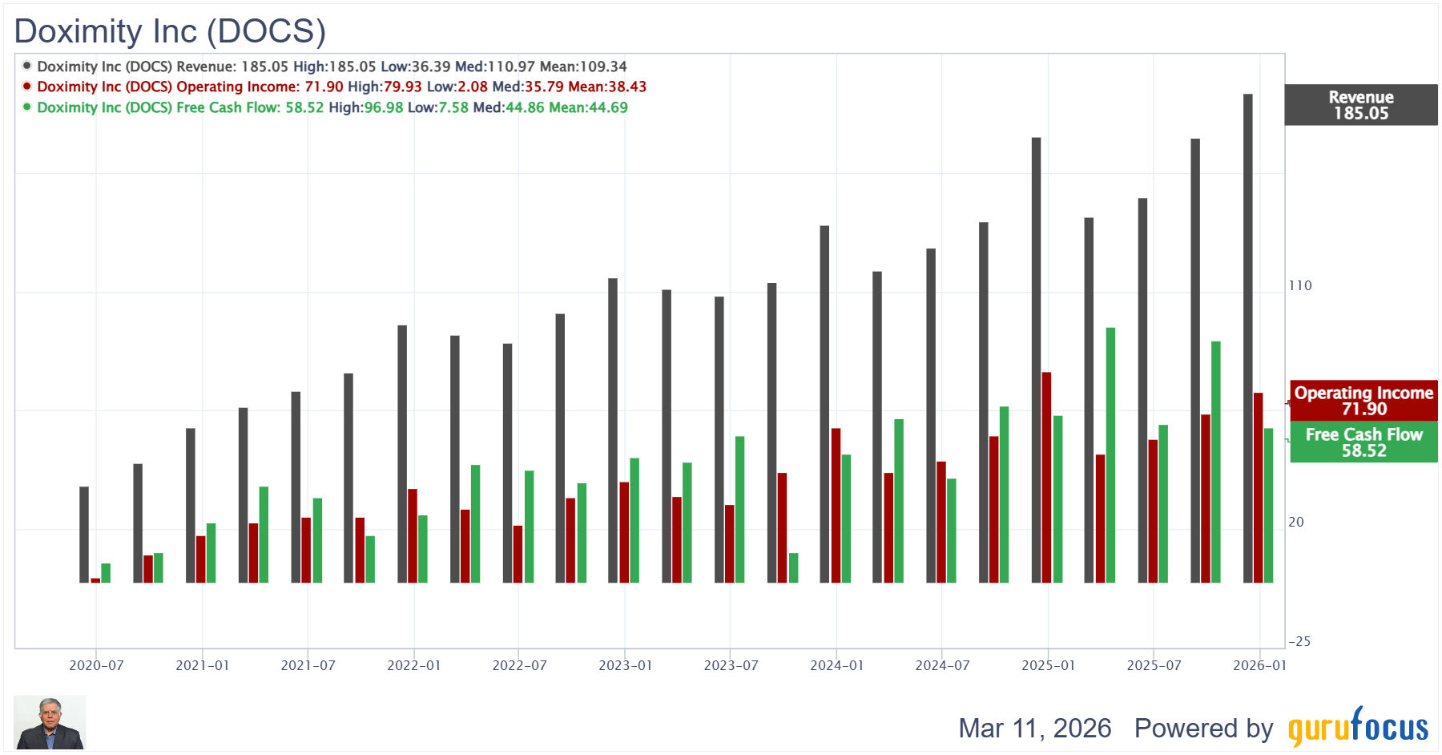Select the "Powered by" text
The height and width of the screenshot is (755, 1442).
tap(1203, 728)
